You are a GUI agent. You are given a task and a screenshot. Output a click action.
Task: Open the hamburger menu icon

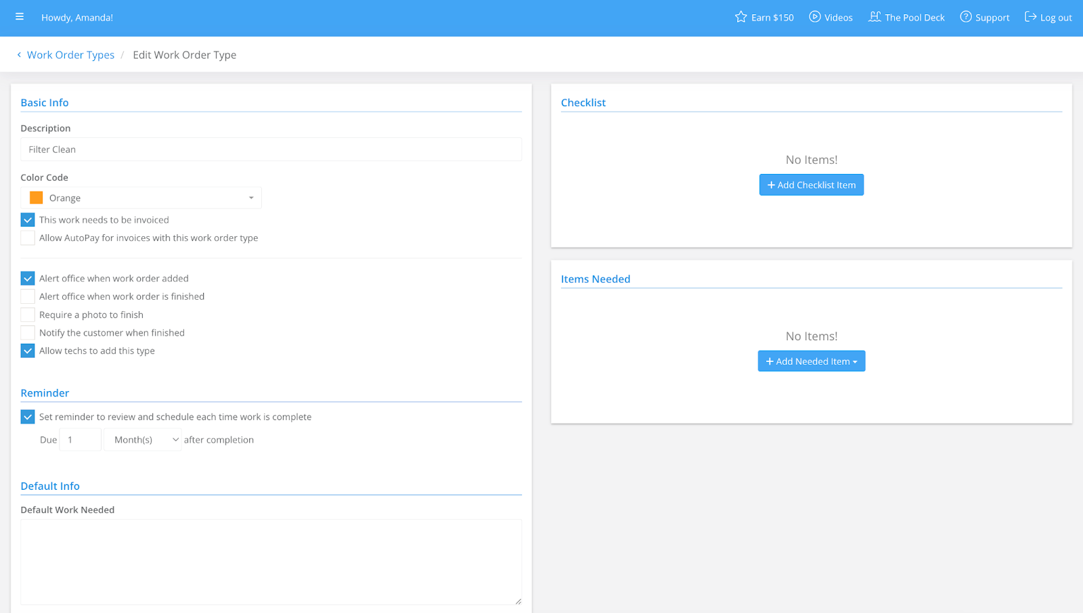coord(20,17)
